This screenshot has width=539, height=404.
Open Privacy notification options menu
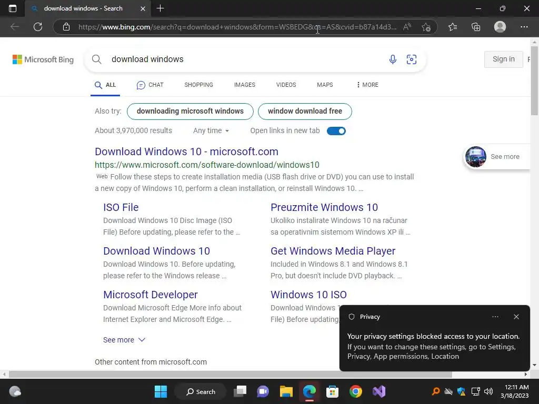click(495, 317)
